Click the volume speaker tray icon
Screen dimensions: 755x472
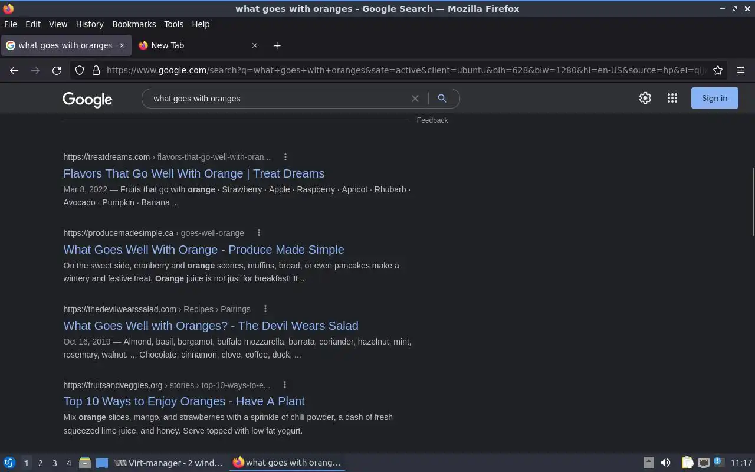coord(665,463)
